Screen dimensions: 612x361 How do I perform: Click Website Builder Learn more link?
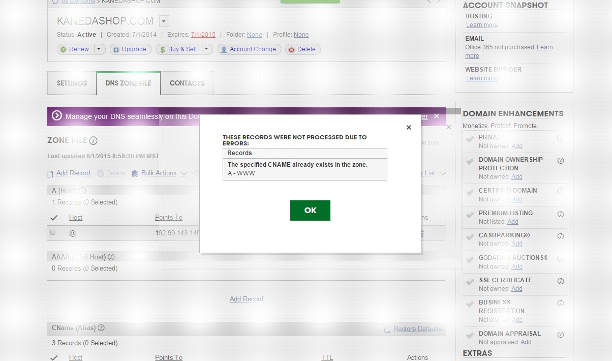pos(482,78)
